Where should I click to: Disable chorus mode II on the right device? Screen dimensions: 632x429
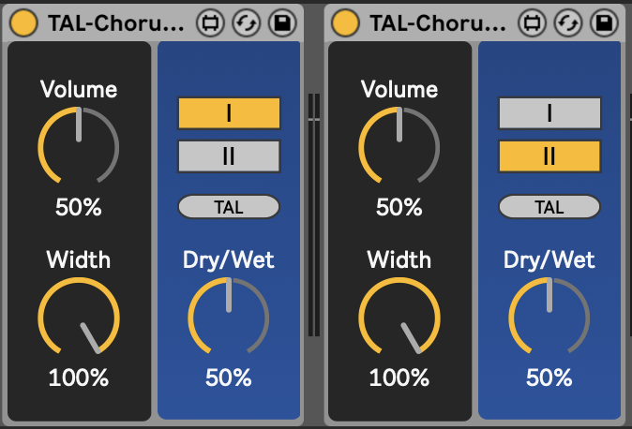(549, 155)
